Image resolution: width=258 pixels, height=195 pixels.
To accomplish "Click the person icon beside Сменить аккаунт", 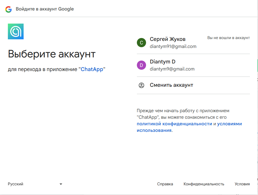I will [x=141, y=85].
